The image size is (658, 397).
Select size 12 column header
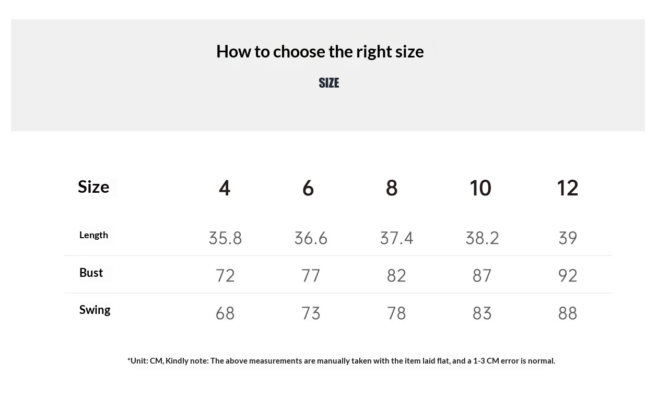(567, 188)
